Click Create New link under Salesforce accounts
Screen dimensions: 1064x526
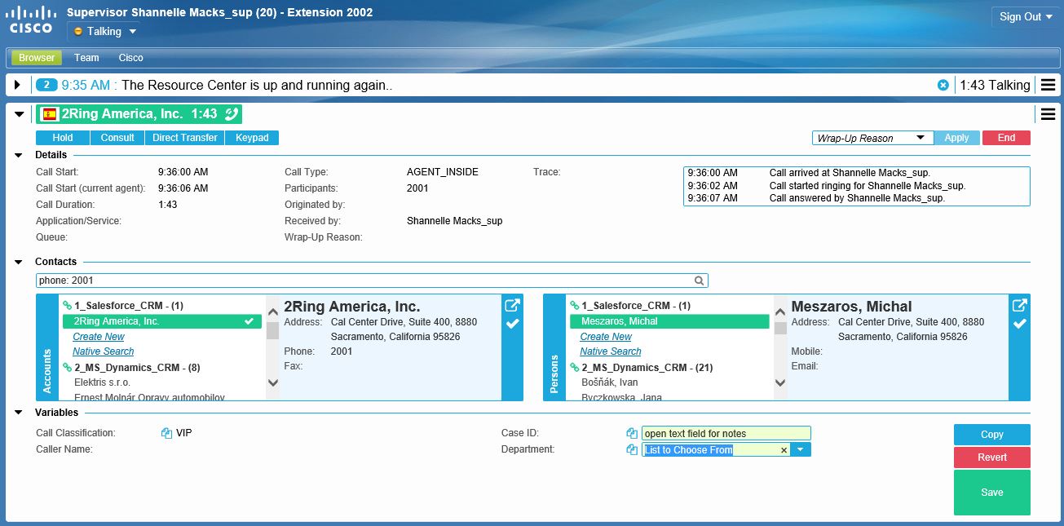pyautogui.click(x=99, y=337)
